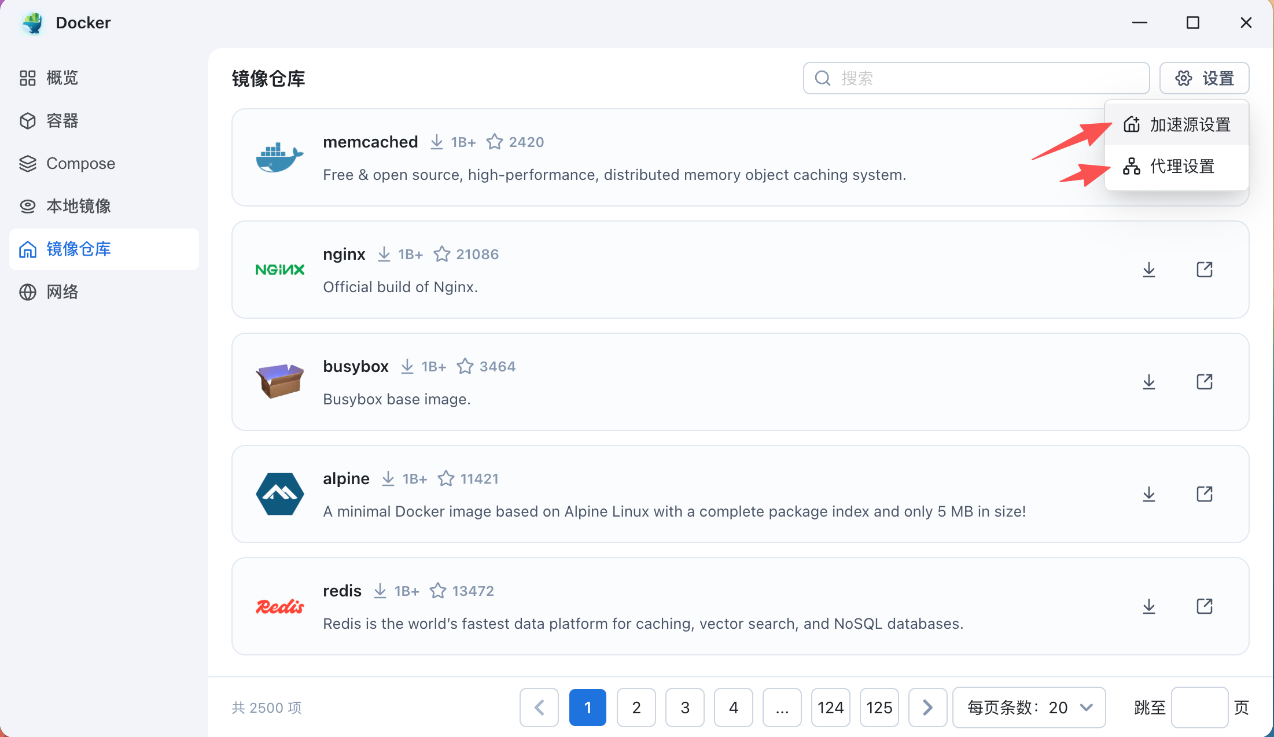Open busybox page in external link
Screen dimensions: 1274x737
(1204, 382)
